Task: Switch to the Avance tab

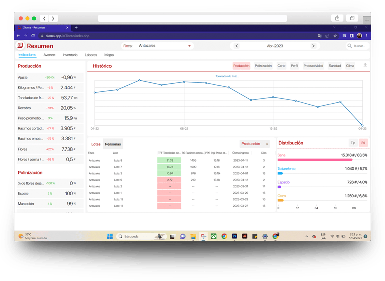Action: pos(49,55)
